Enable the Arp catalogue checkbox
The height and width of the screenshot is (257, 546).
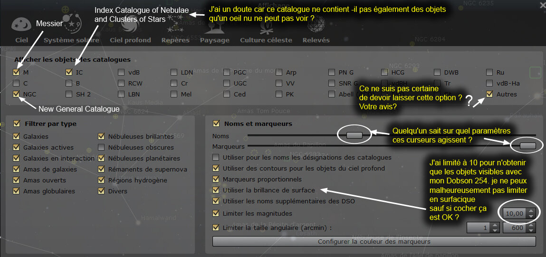coord(279,72)
